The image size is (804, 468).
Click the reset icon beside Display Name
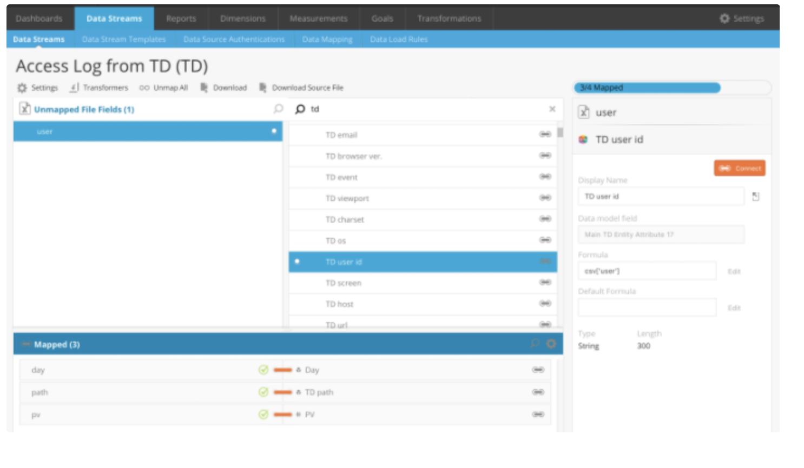tap(756, 197)
